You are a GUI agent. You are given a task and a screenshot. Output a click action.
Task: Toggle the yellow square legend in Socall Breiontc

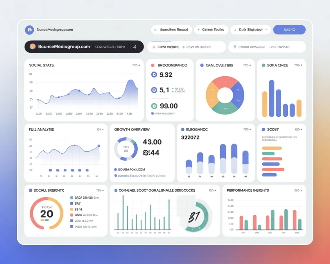72,209
